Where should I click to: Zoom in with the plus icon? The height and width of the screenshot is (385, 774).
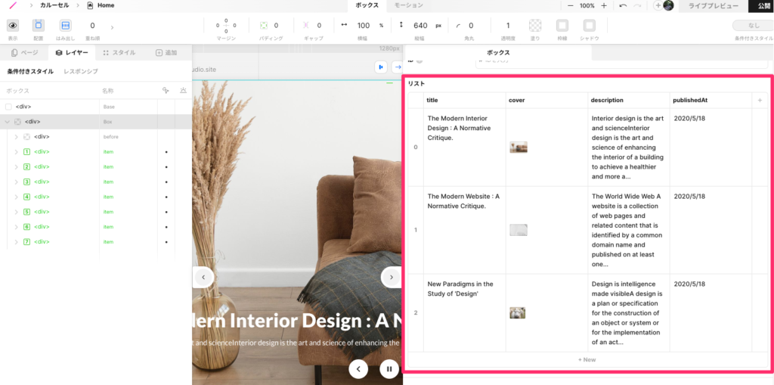coord(604,6)
